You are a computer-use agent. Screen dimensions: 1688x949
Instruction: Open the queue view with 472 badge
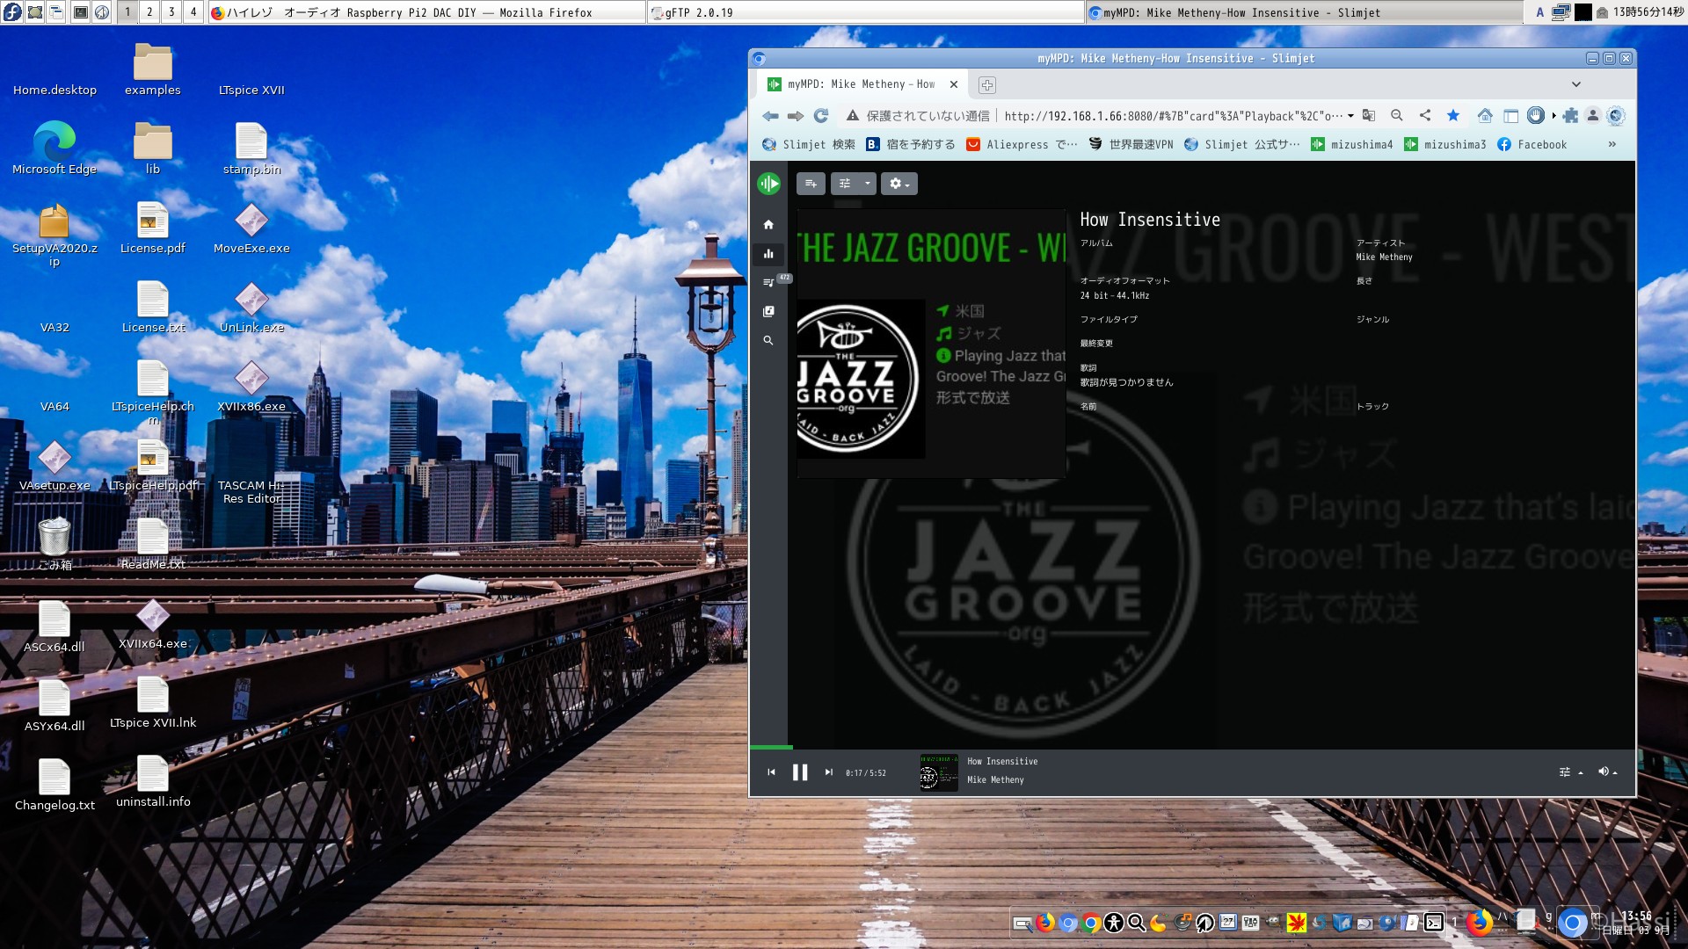(768, 282)
